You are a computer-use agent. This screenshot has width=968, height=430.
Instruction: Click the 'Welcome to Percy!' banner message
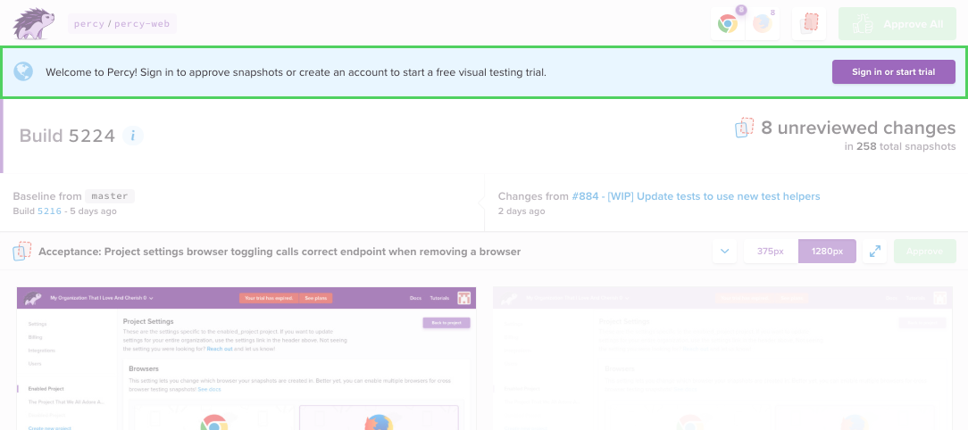296,72
